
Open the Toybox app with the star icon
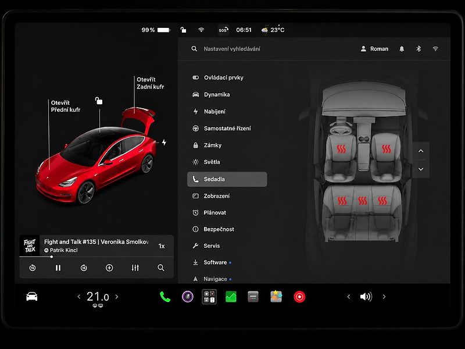click(276, 297)
